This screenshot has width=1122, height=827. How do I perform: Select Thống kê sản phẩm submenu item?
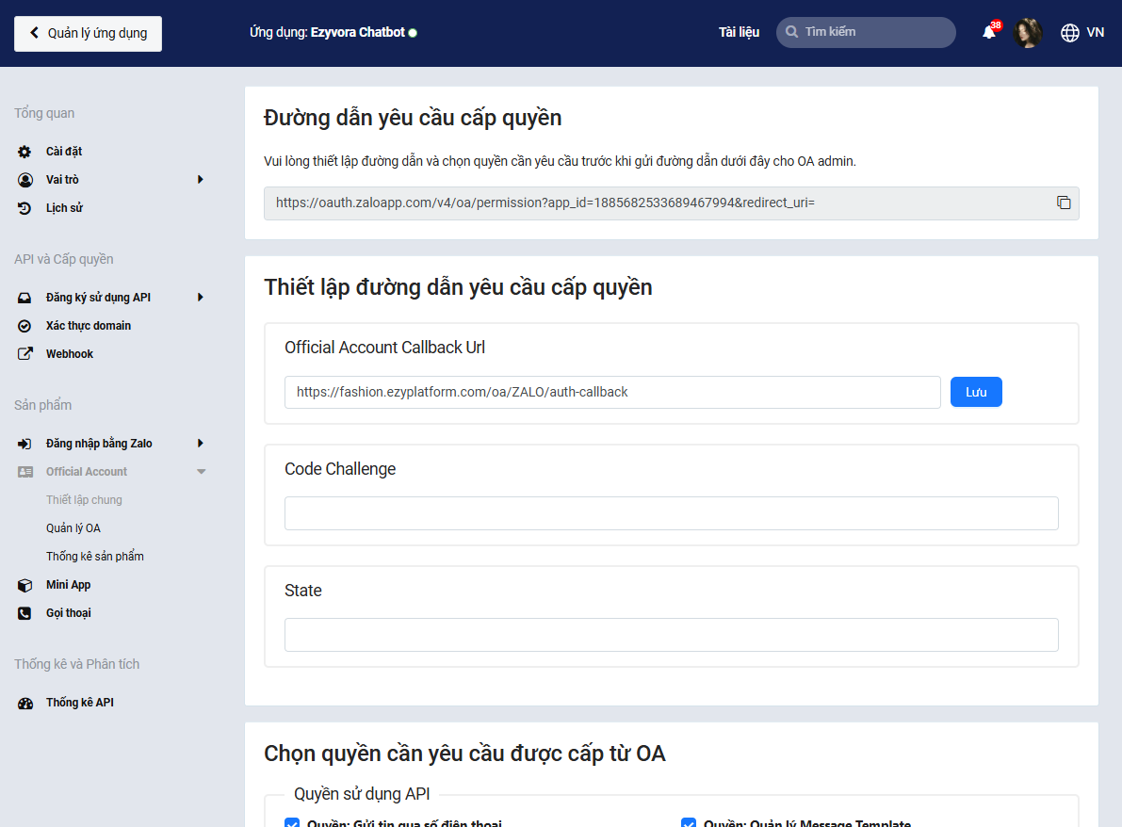95,557
